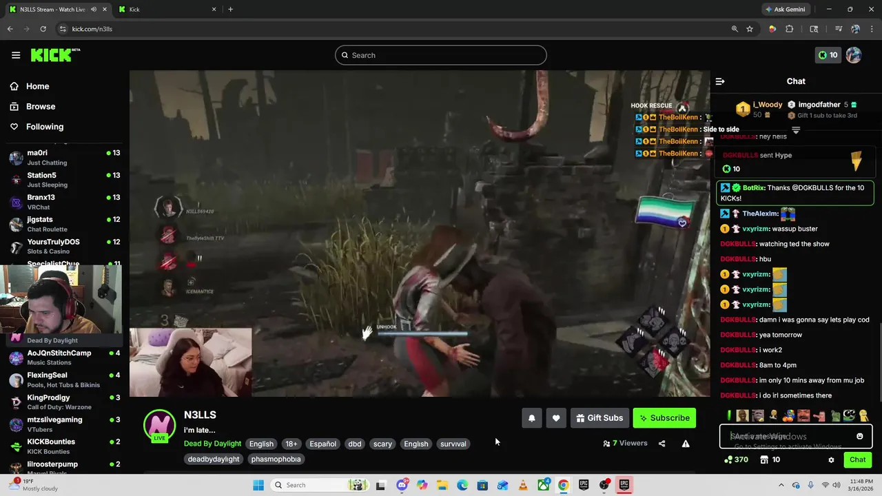Screen dimensions: 882x496
Task: Select the phasmophobia tag
Action: [276, 459]
